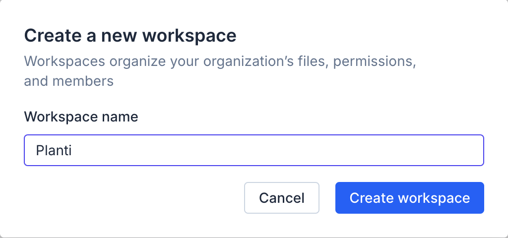Confirm creation with the blue Create workspace button
Image resolution: width=508 pixels, height=238 pixels.
click(409, 198)
